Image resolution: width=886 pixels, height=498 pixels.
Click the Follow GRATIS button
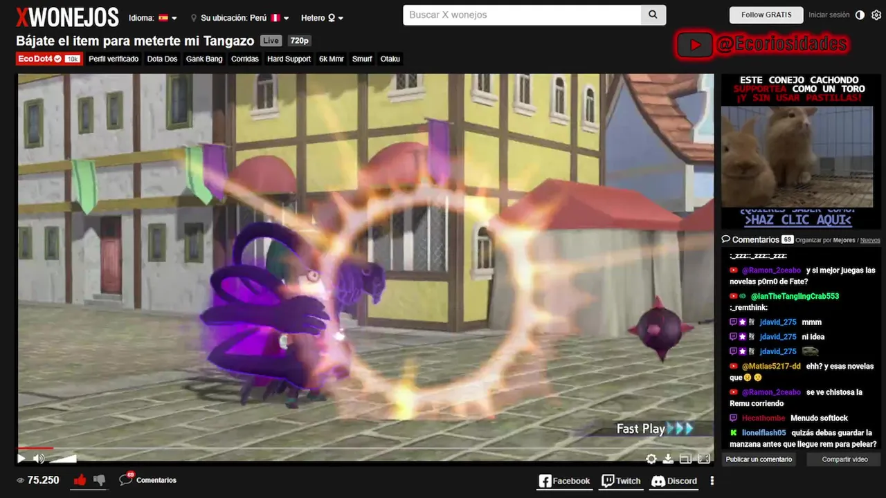(x=766, y=15)
